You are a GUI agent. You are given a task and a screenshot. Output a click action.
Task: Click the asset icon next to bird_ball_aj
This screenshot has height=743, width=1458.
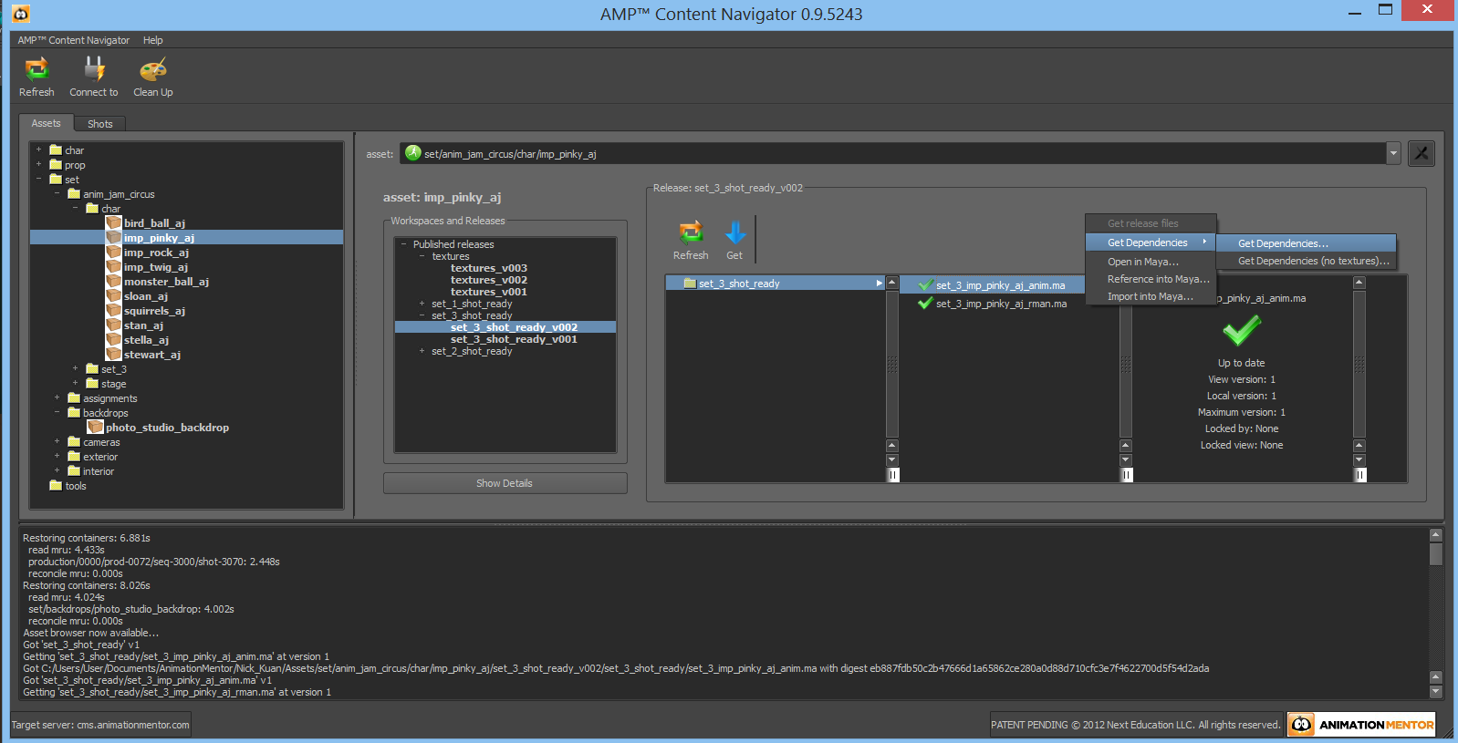coord(113,222)
